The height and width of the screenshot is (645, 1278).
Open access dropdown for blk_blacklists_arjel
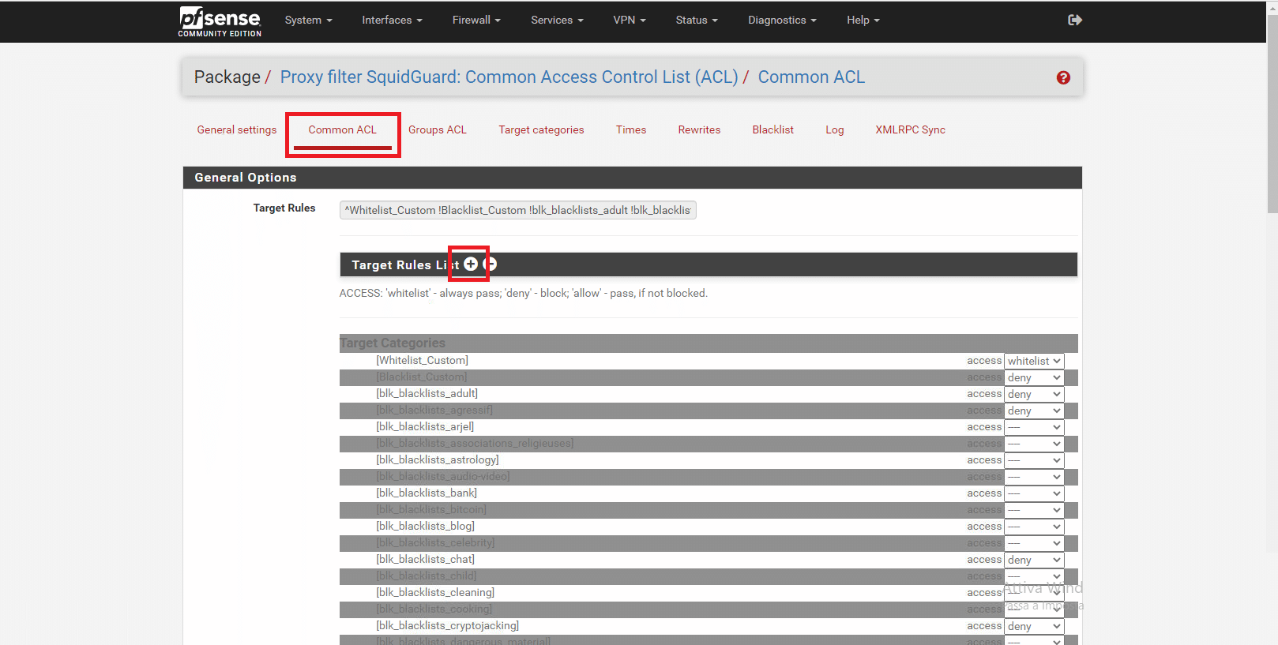pos(1034,427)
